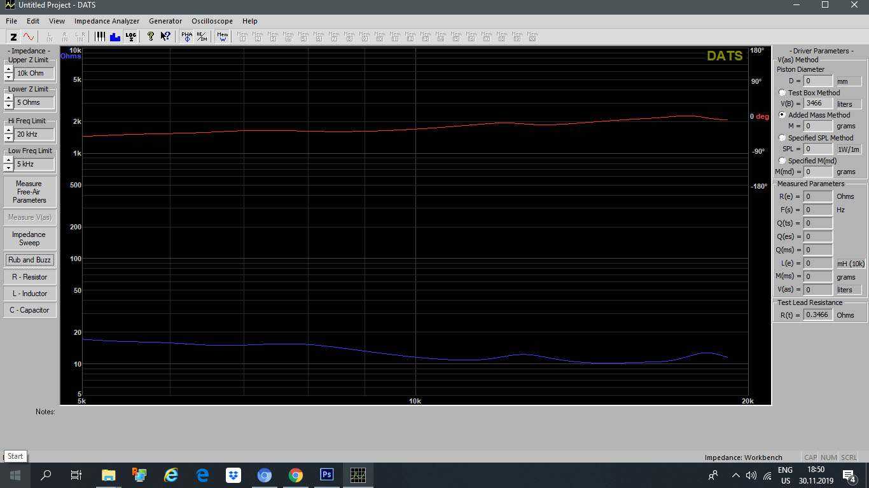Screen dimensions: 869x488
Task: Click the V(B) liters input field
Action: click(x=818, y=103)
